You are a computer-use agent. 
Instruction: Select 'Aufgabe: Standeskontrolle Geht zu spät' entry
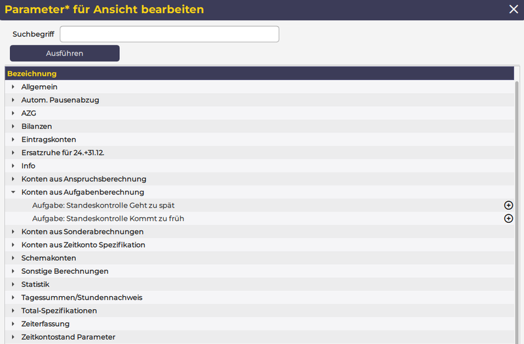[103, 205]
